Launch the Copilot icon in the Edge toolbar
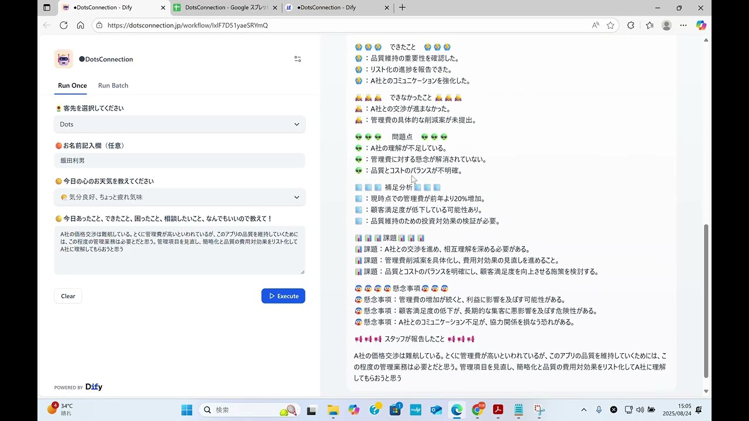 [x=701, y=25]
